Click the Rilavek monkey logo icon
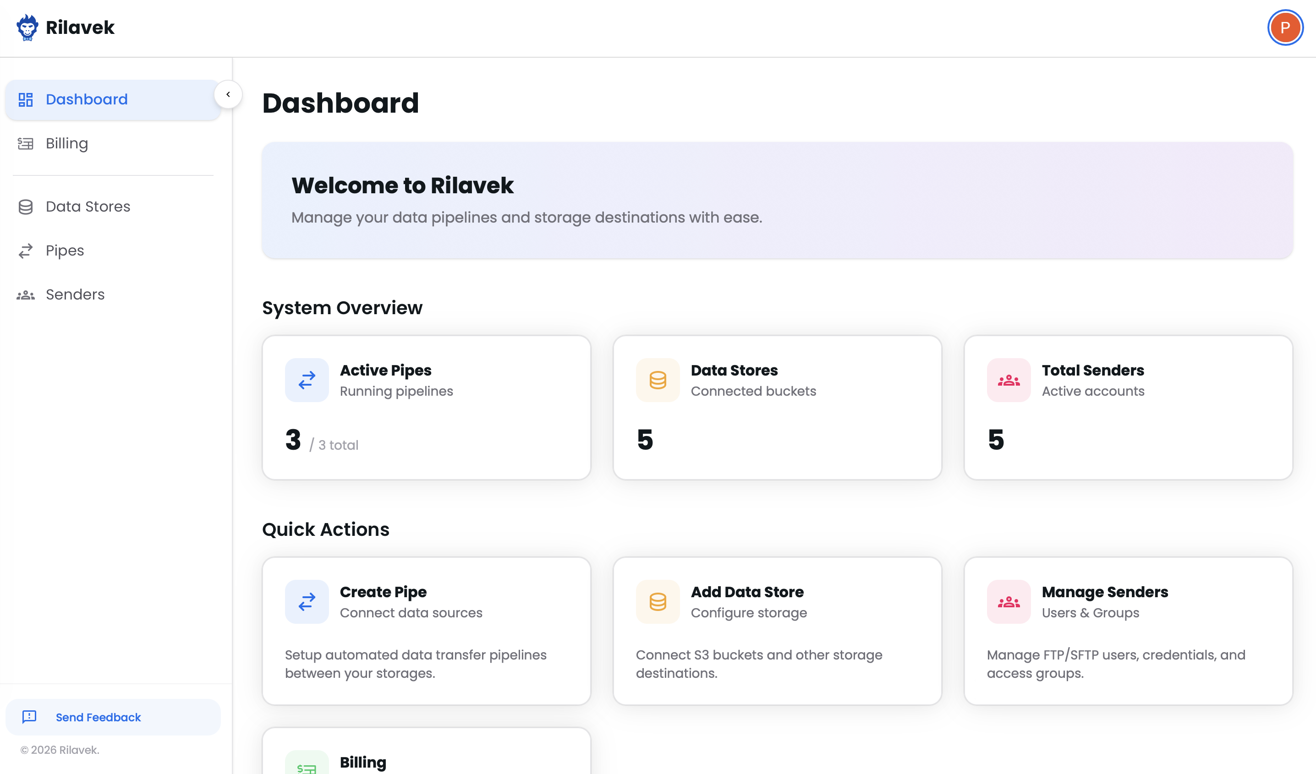Viewport: 1316px width, 774px height. point(27,27)
